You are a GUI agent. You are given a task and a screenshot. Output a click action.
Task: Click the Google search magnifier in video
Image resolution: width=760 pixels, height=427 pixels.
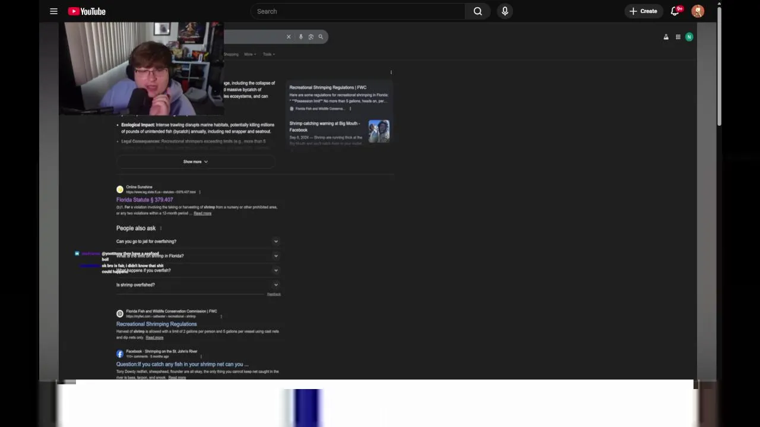pyautogui.click(x=321, y=37)
